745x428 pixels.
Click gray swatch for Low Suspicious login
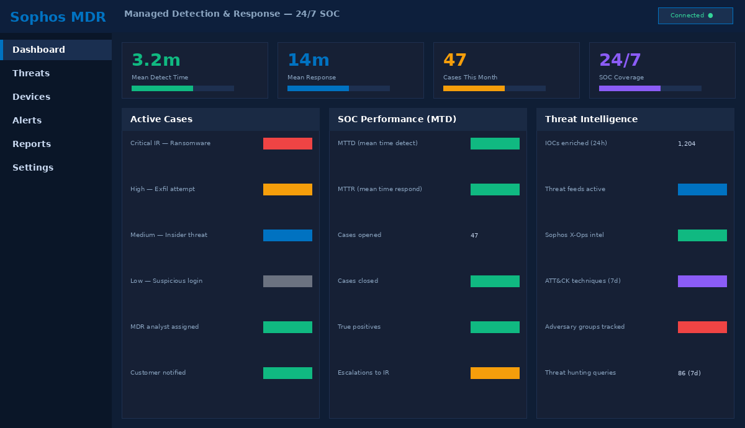pos(287,281)
